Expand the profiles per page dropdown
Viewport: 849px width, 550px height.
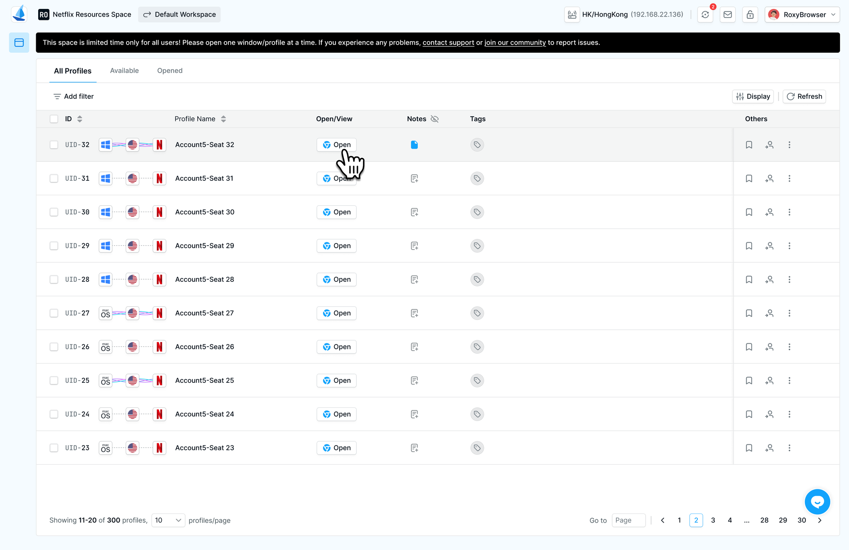[168, 520]
